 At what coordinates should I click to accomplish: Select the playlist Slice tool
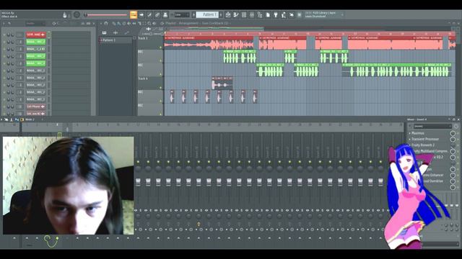[139, 24]
